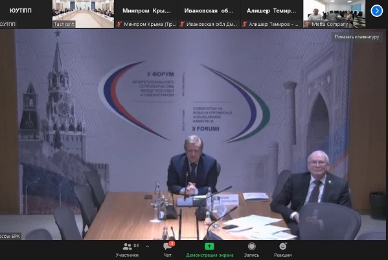The image size is (388, 260).
Task: Click Показать клавиатуру button
Action: pyautogui.click(x=356, y=37)
